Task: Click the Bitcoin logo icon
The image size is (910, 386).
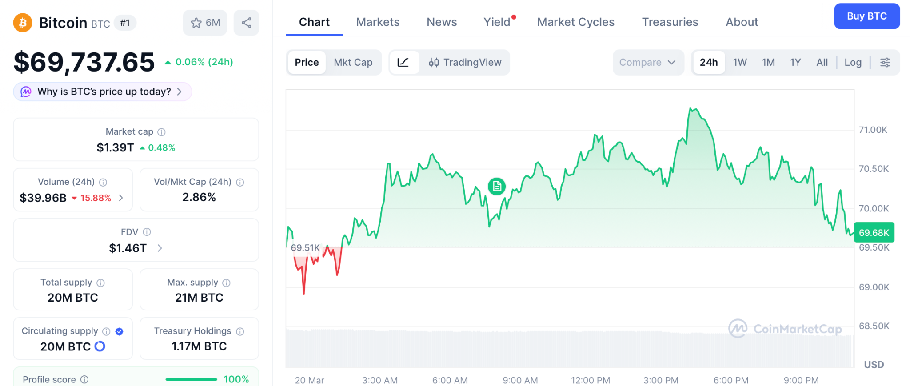Action: click(x=23, y=23)
